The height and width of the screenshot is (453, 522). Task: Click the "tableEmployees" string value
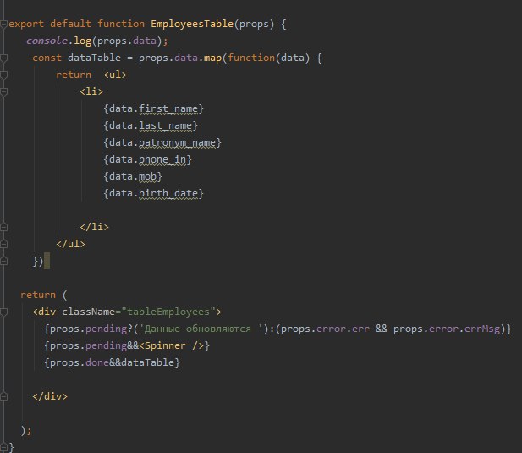pos(168,312)
